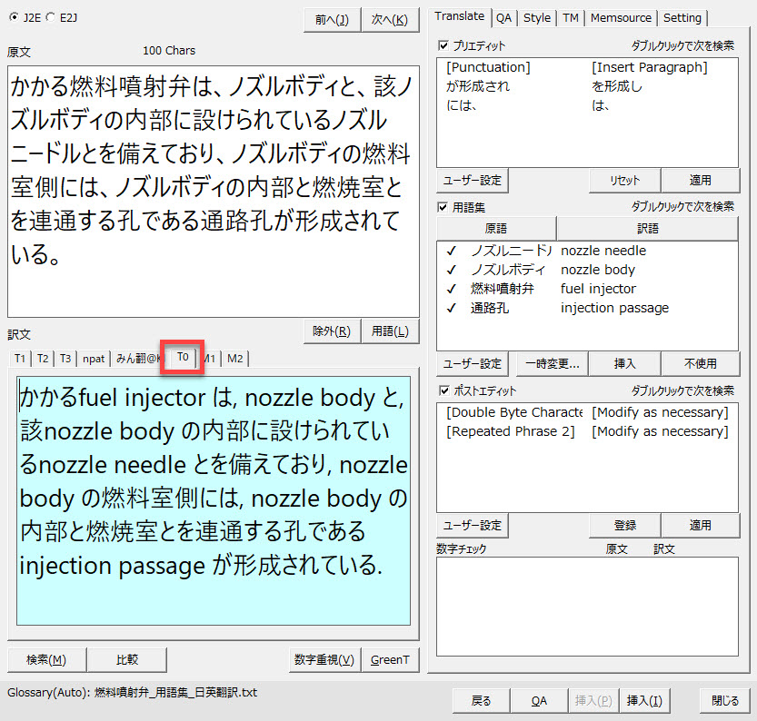Select the [Double Byte Character] post-edit entry

pos(513,412)
